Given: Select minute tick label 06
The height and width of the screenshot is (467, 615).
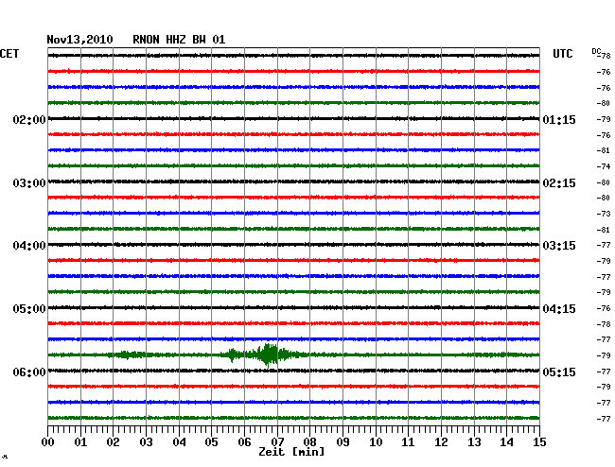Looking at the screenshot, I should (244, 442).
